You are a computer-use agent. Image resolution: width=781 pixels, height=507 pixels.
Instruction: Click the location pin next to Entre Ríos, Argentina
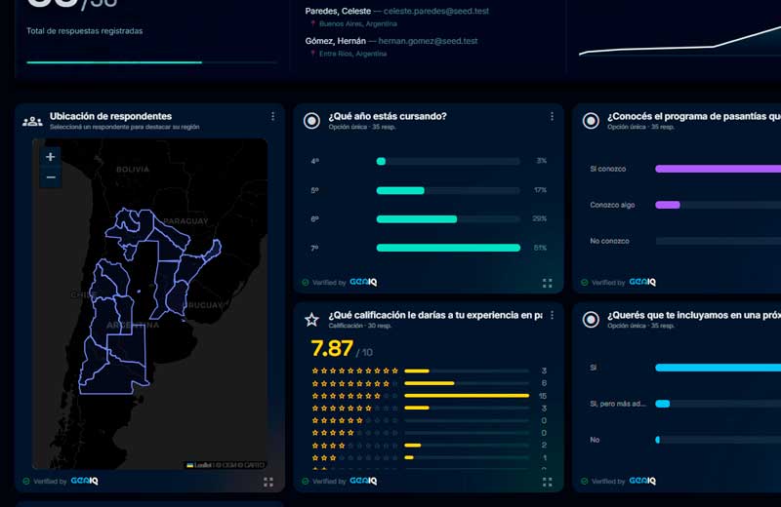pos(312,54)
